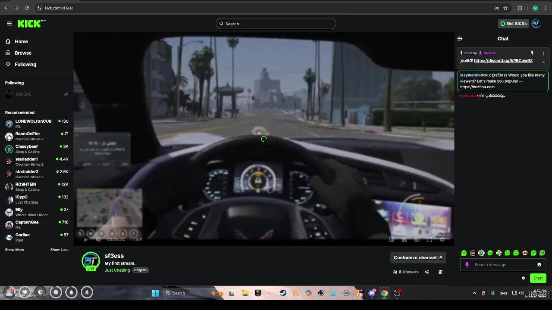The width and height of the screenshot is (552, 310).
Task: Click the English language tag
Action: (140, 270)
